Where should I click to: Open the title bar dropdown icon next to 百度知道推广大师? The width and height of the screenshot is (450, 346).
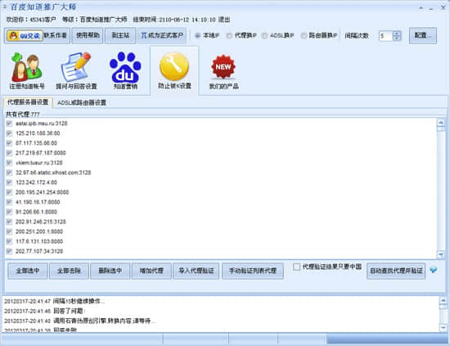pyautogui.click(x=5, y=7)
